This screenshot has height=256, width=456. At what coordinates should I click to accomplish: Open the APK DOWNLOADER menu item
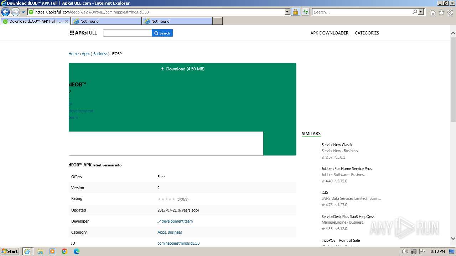[x=329, y=33]
